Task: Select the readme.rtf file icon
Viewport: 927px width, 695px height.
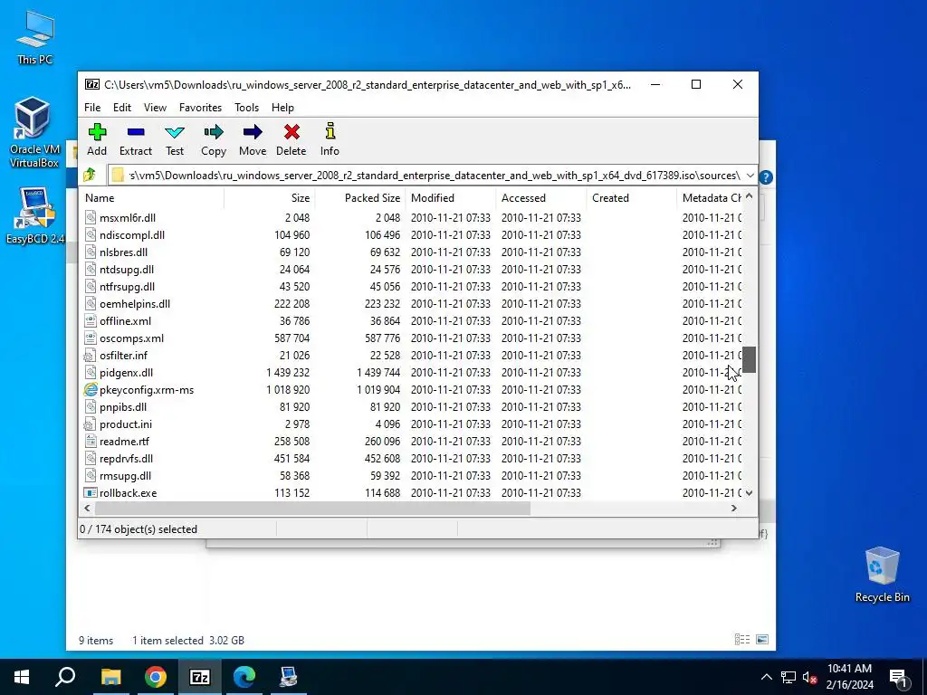Action: point(90,441)
